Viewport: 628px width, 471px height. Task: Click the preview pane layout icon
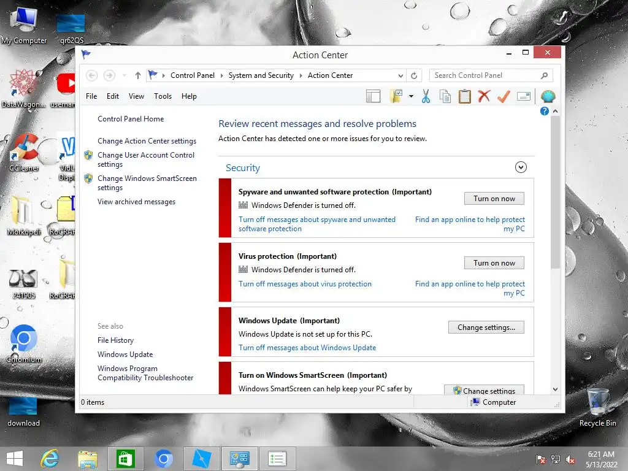tap(373, 96)
